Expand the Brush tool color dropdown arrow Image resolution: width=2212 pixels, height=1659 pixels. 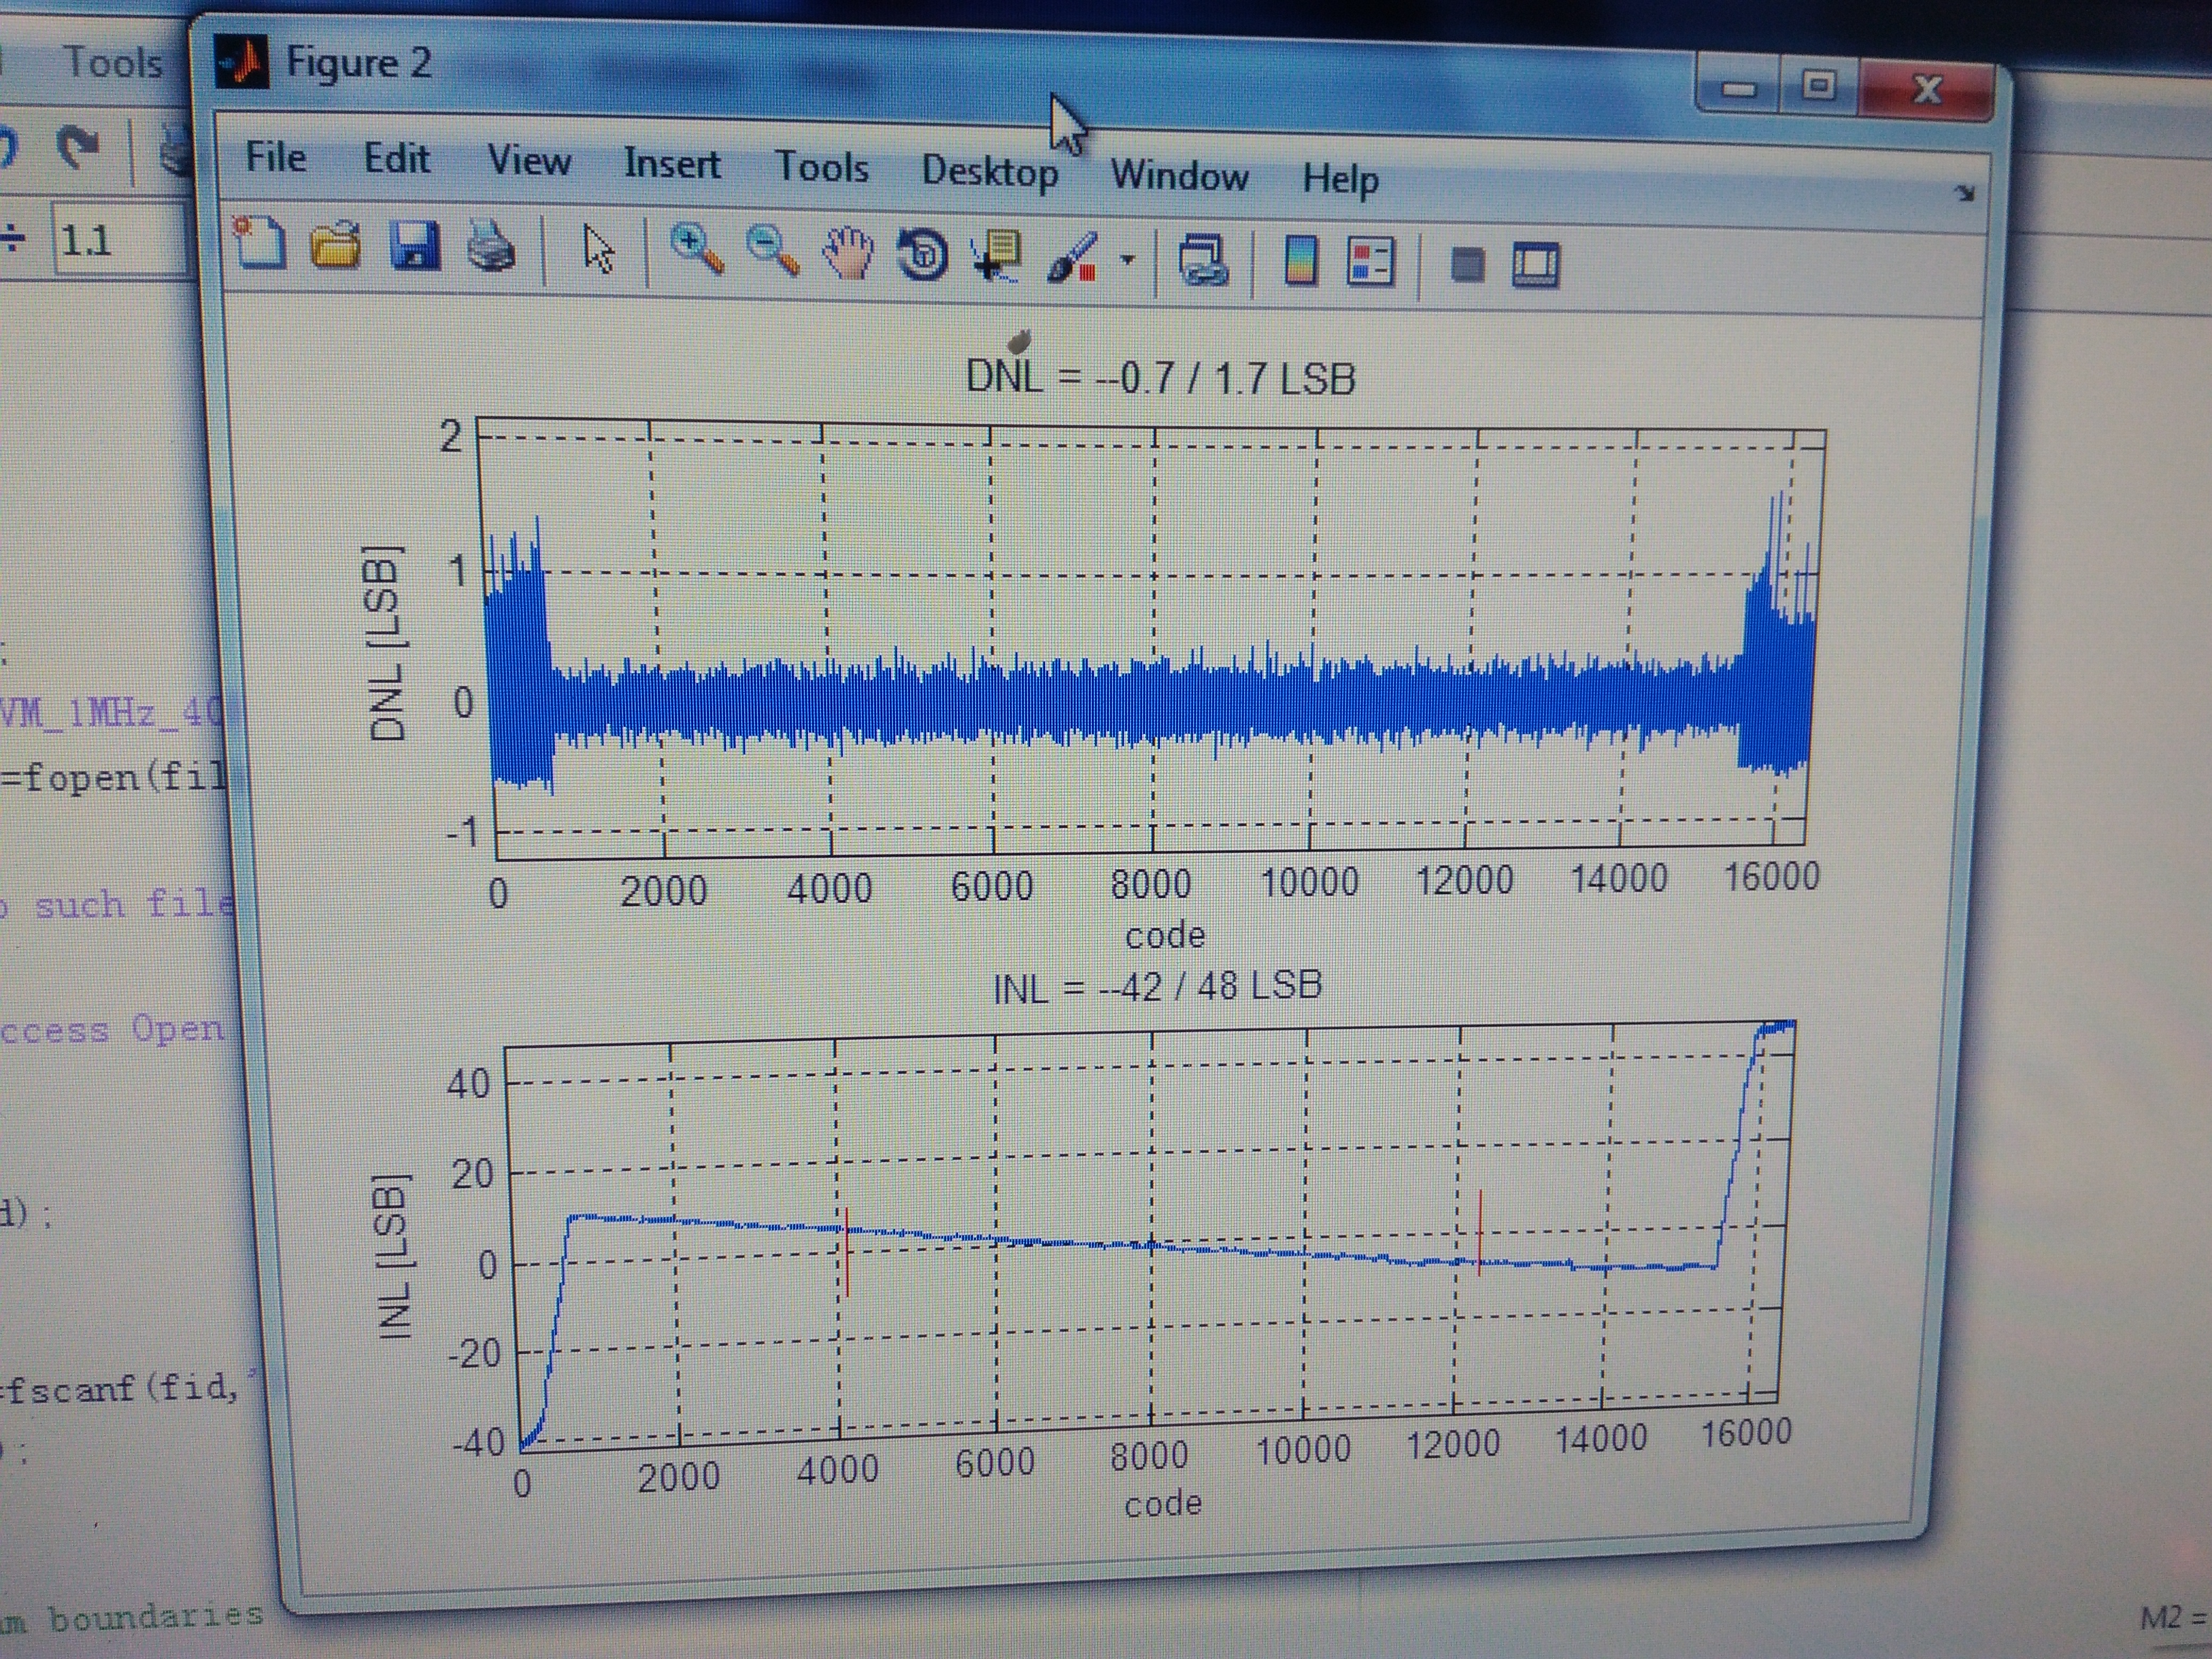(x=1128, y=260)
